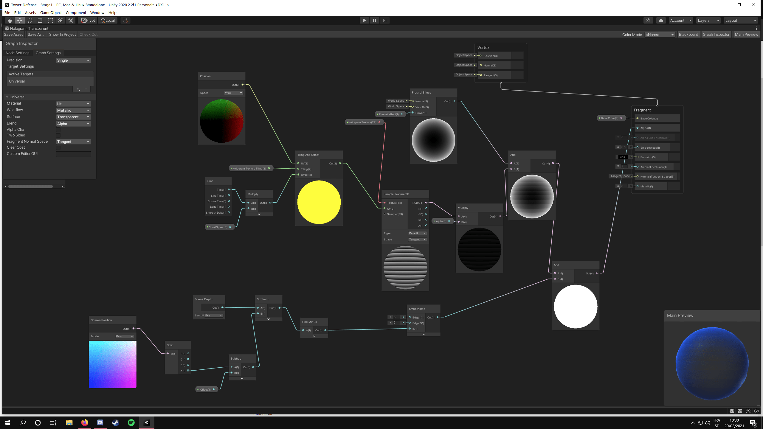Click the Play button

pos(364,20)
